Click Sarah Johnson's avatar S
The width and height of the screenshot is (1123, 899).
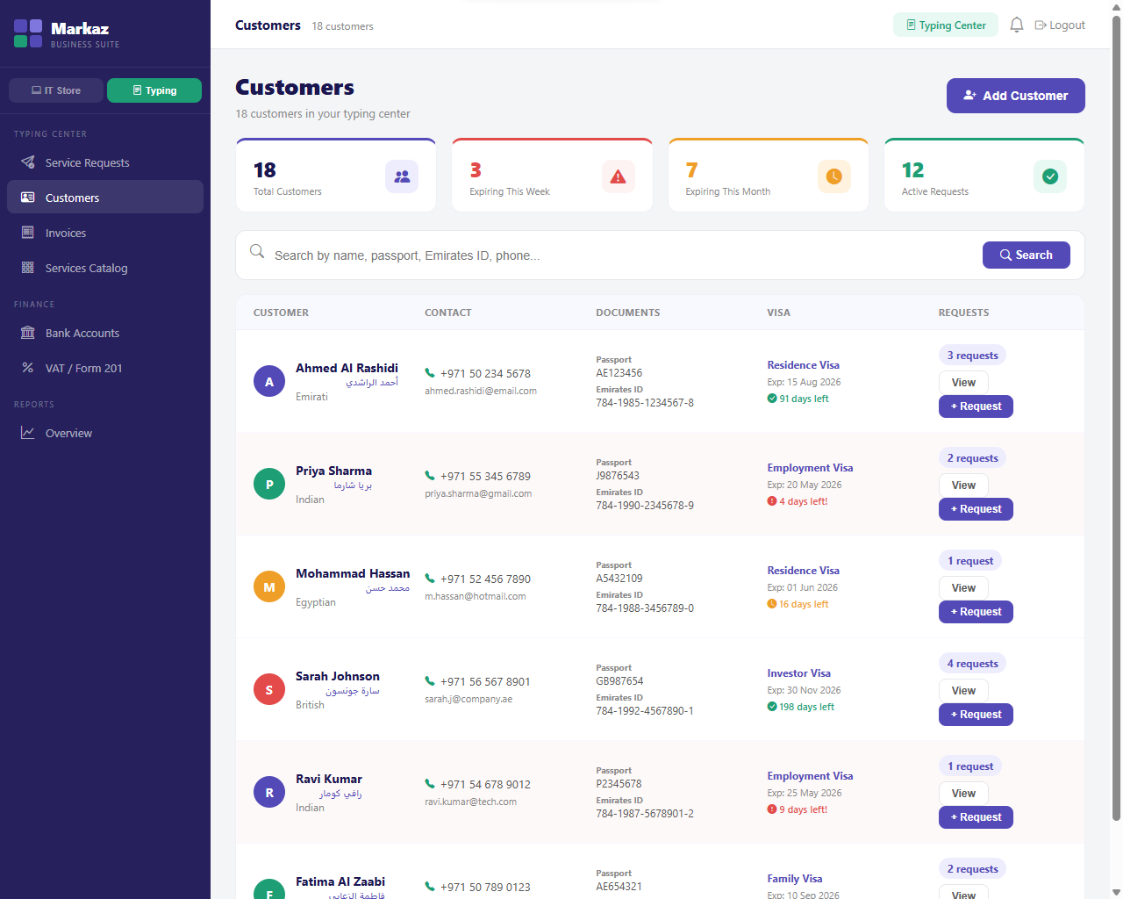[269, 689]
